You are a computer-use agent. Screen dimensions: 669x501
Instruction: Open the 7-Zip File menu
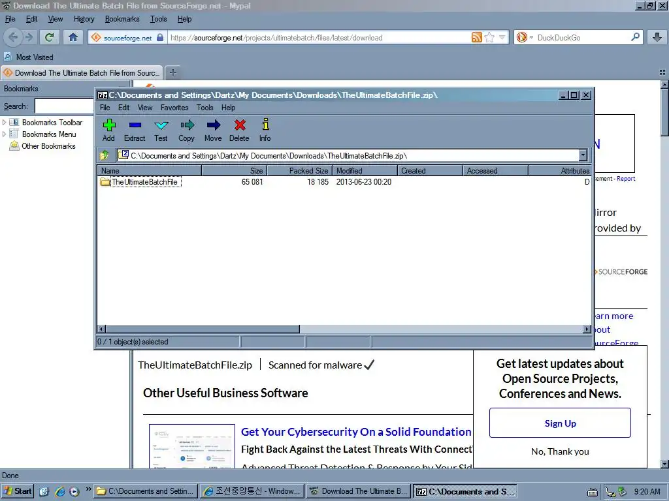(x=105, y=108)
